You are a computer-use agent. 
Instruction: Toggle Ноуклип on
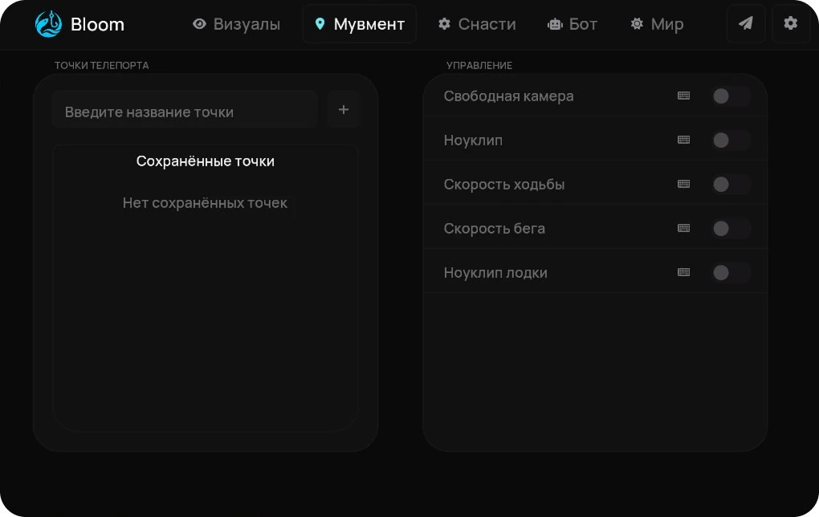pyautogui.click(x=731, y=140)
